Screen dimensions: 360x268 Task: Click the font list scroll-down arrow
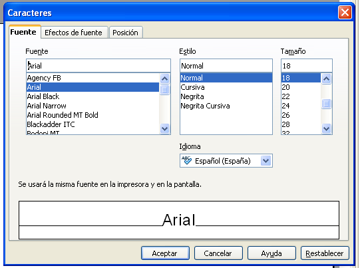164,128
